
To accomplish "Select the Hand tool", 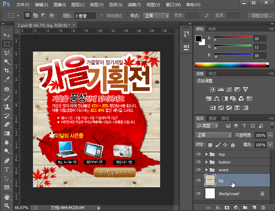I will pos(6,197).
